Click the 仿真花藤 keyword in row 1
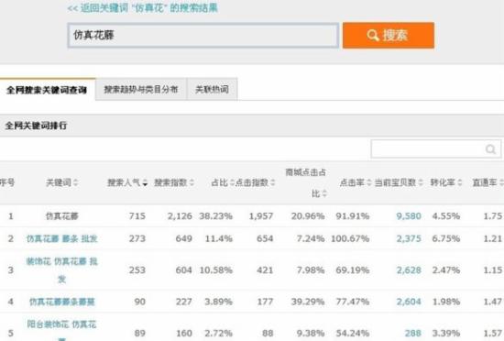 click(x=61, y=216)
